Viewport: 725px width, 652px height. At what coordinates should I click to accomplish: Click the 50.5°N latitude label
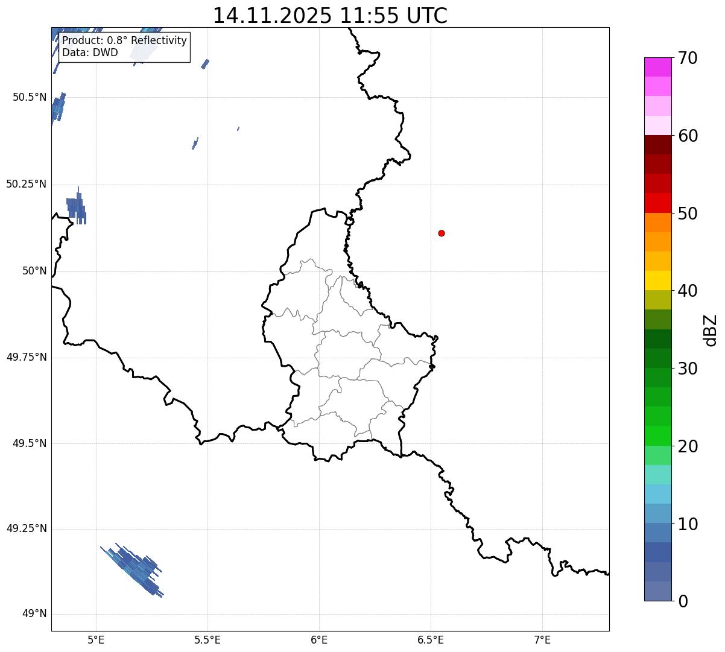tap(29, 98)
